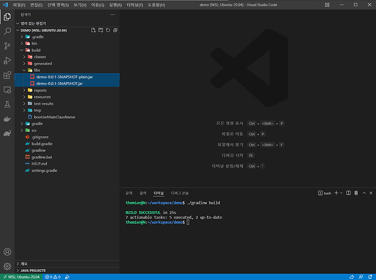
Task: Split the terminal panel
Action: 348,193
